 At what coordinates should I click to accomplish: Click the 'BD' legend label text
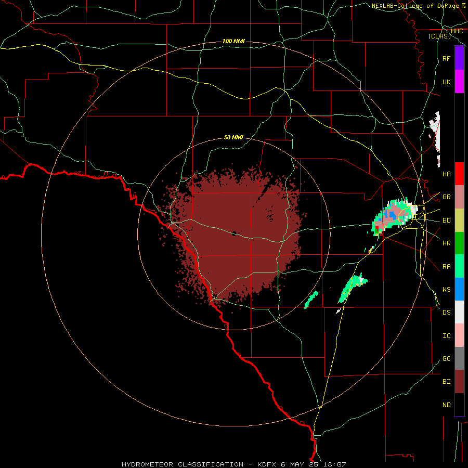pos(446,220)
